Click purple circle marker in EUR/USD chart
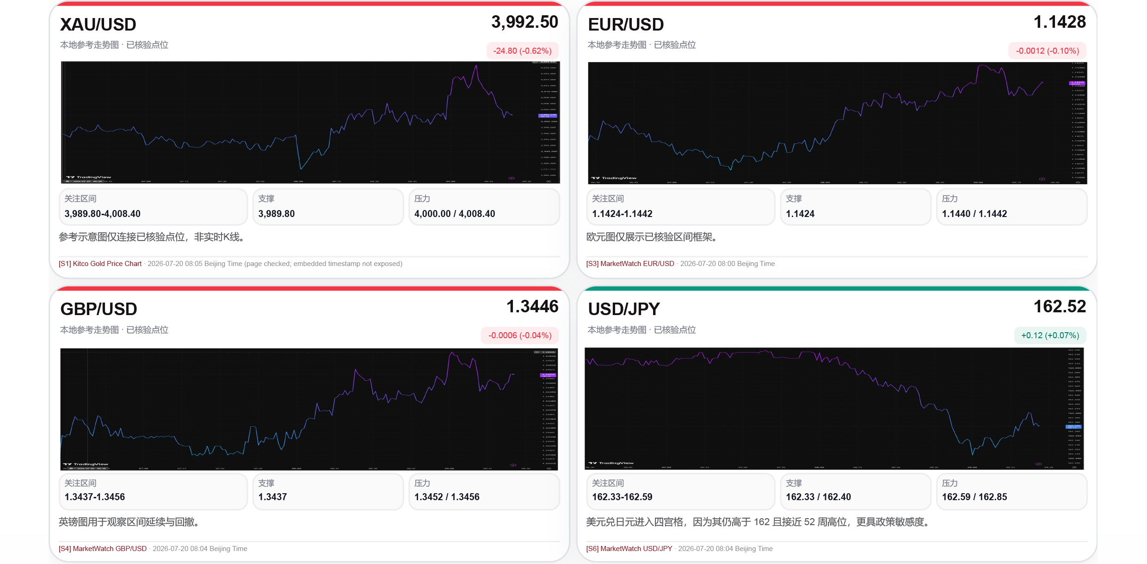This screenshot has height=564, width=1147. click(1042, 179)
